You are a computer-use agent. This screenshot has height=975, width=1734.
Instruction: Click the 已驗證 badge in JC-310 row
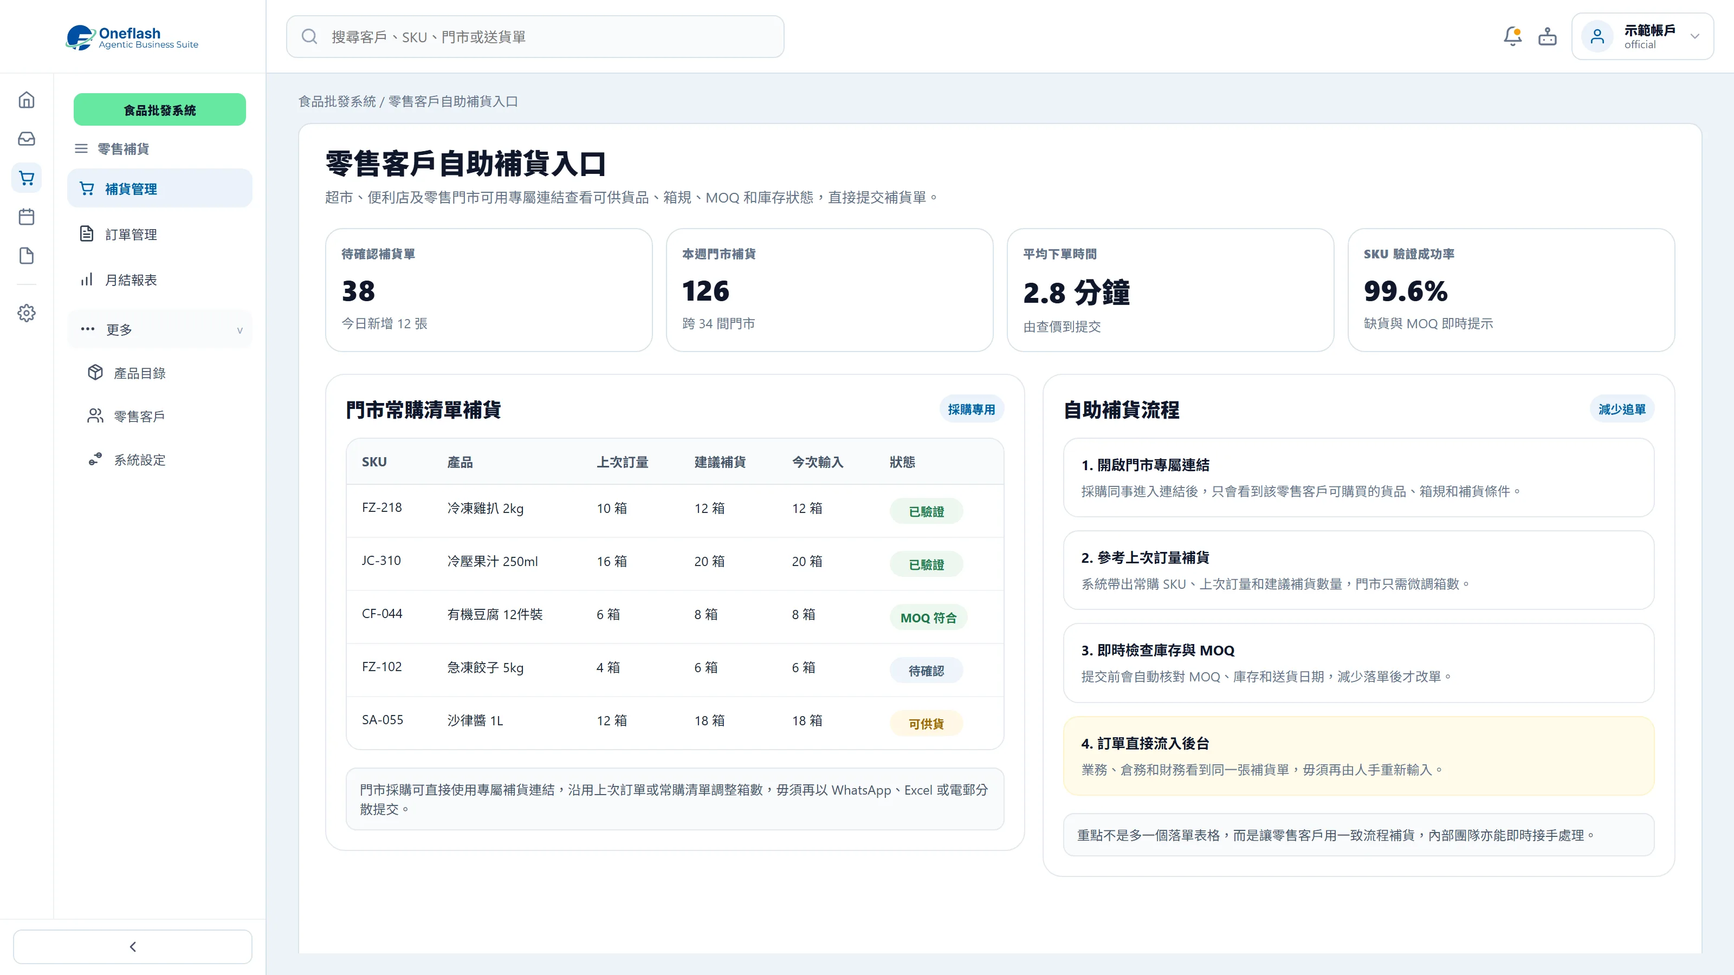pos(926,564)
